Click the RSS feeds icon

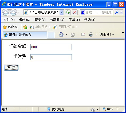coord(73,34)
